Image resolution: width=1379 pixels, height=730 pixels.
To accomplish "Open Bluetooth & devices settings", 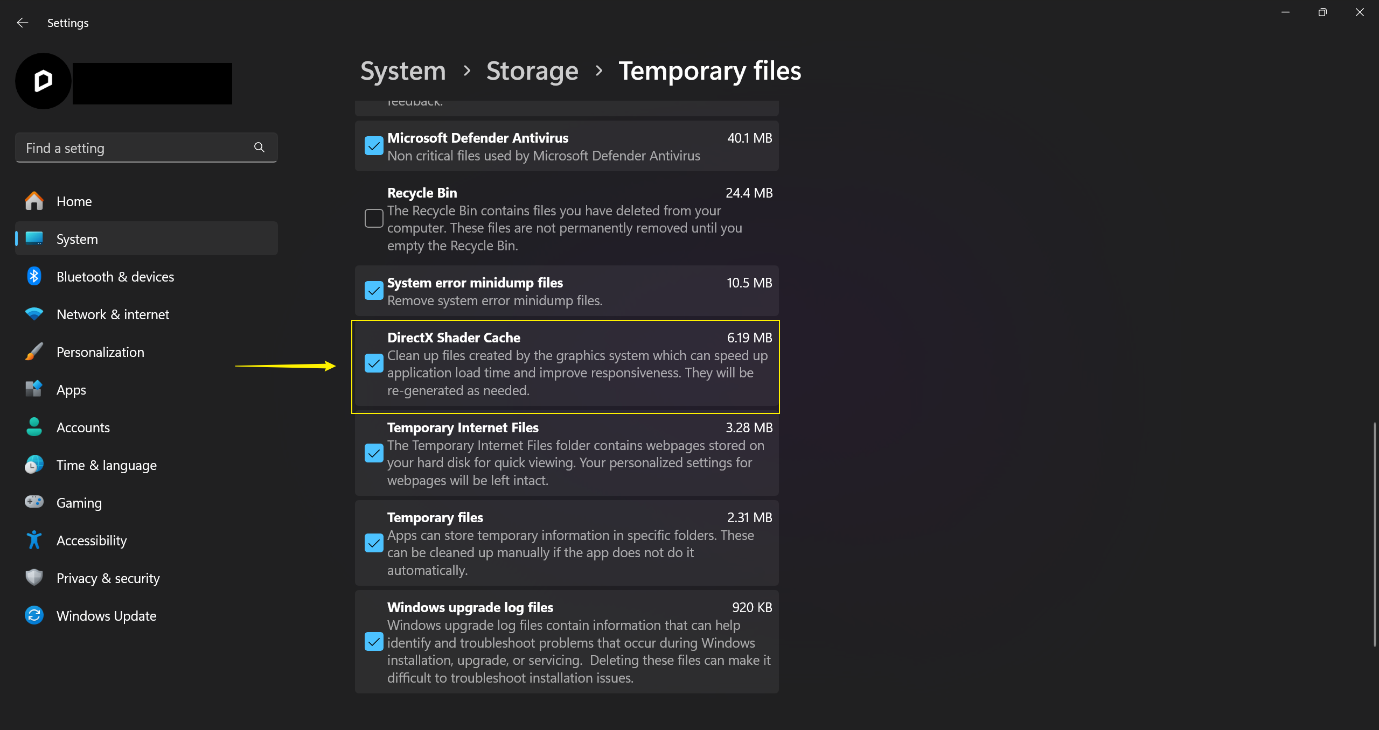I will pos(147,277).
